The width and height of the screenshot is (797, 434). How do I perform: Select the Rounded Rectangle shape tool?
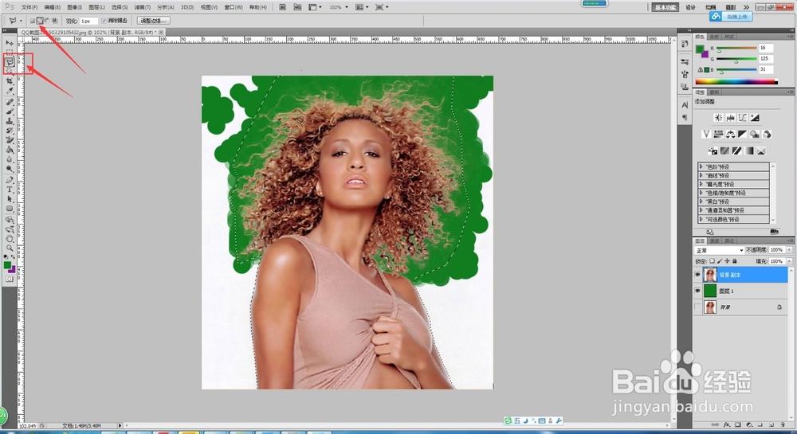9,209
